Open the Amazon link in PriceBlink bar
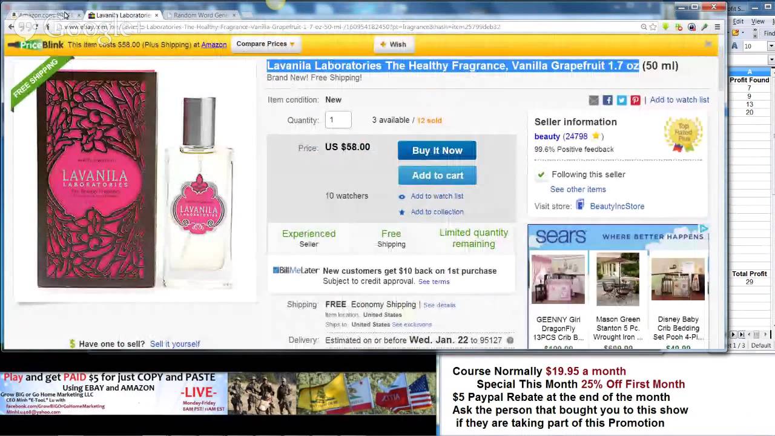 [x=214, y=45]
